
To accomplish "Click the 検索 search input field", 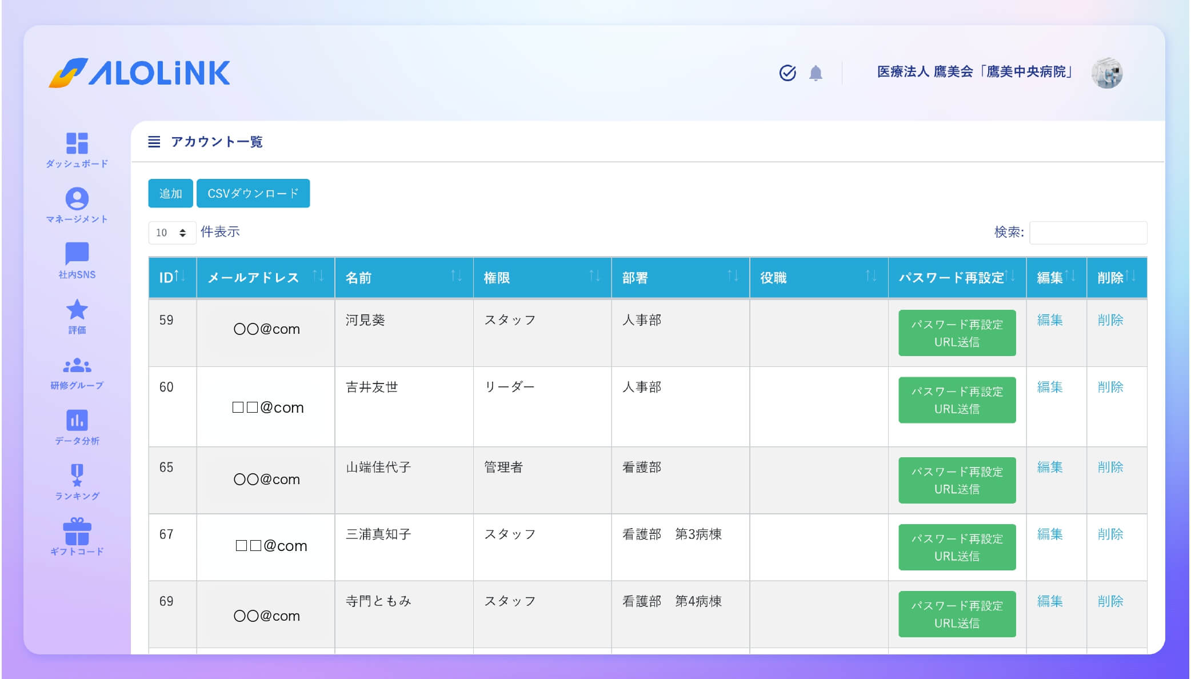I will pyautogui.click(x=1088, y=233).
